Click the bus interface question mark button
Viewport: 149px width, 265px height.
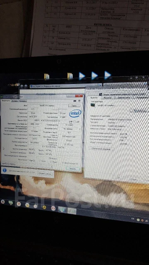[79, 129]
